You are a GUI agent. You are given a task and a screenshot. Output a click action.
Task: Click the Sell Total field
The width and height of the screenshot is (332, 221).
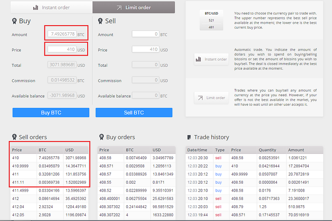pyautogui.click(x=146, y=65)
